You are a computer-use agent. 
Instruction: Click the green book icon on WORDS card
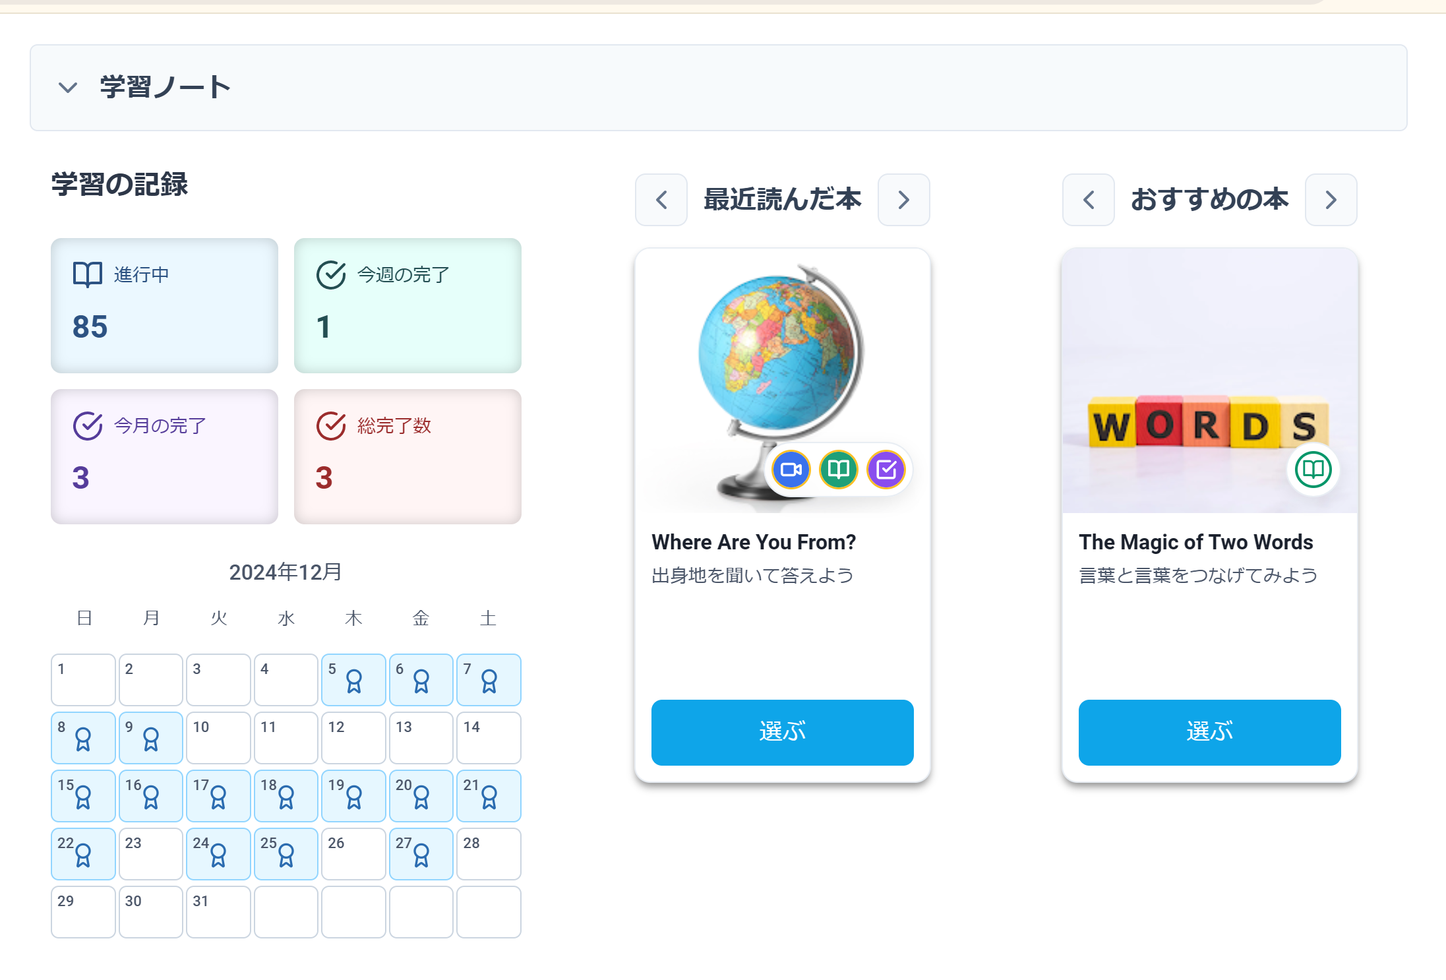[1313, 470]
